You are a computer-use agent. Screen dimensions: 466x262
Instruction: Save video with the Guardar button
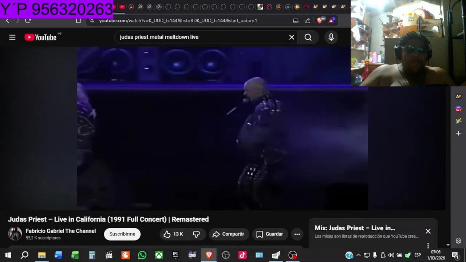[x=270, y=234]
